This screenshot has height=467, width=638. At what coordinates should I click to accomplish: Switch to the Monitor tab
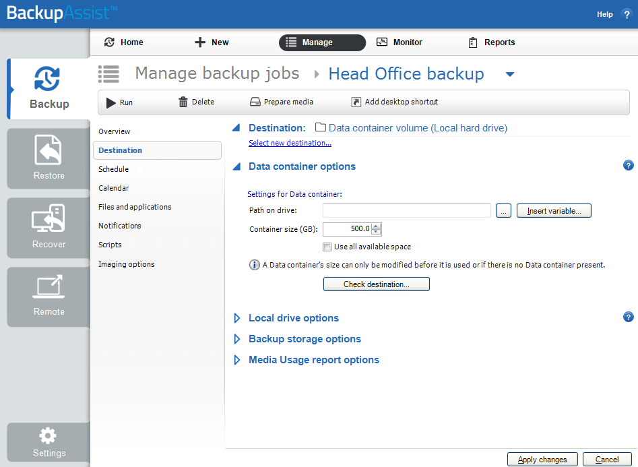[399, 42]
